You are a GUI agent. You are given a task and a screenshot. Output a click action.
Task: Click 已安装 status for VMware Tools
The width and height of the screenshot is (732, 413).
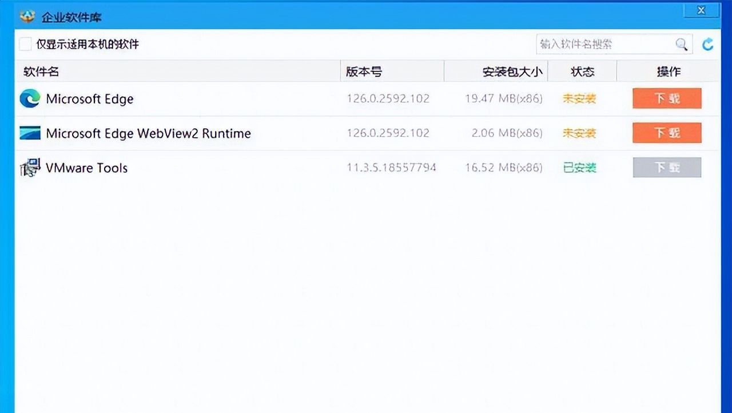pyautogui.click(x=579, y=167)
